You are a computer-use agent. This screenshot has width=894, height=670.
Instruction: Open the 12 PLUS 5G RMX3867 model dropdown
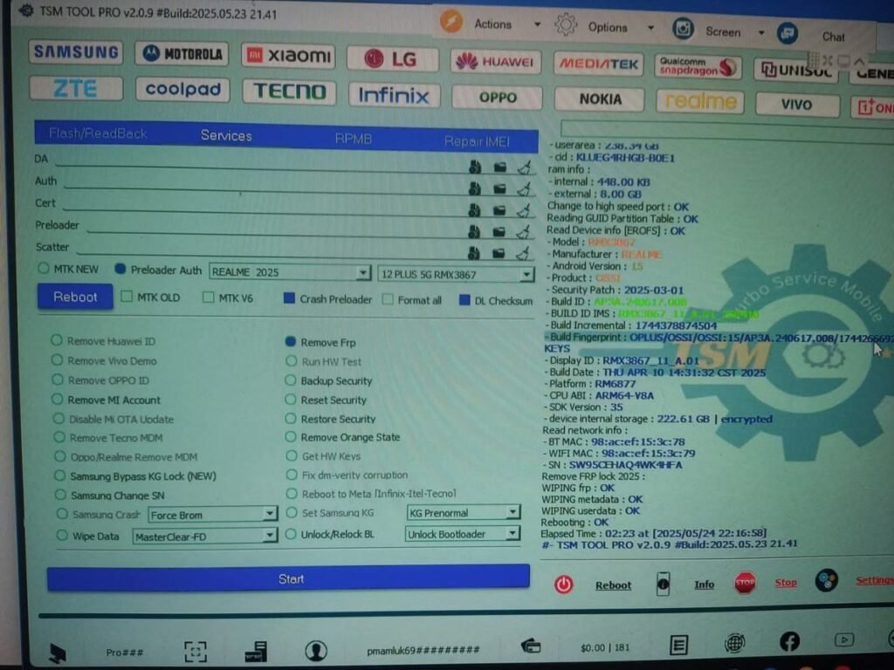(456, 275)
